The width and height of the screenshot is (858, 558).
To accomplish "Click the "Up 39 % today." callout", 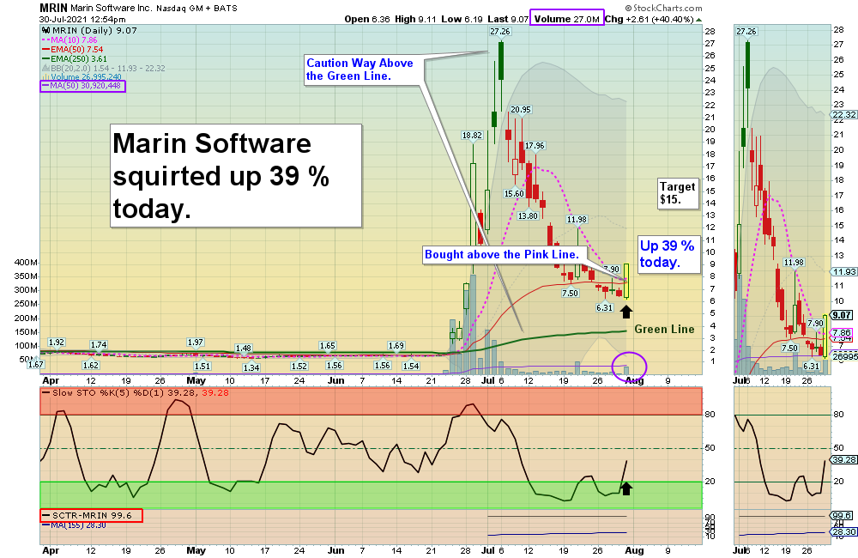I will (x=668, y=255).
